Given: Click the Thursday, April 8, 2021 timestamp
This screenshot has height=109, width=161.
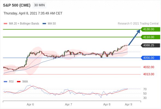Looking at the screenshot, I should pos(33,13).
